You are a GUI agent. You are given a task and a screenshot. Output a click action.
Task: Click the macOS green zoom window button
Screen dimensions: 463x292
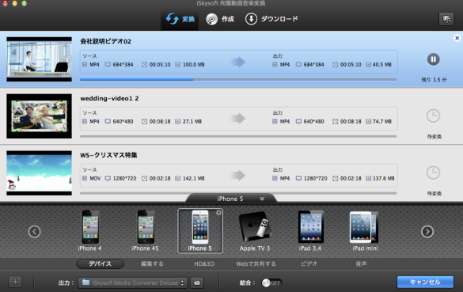(25, 3)
